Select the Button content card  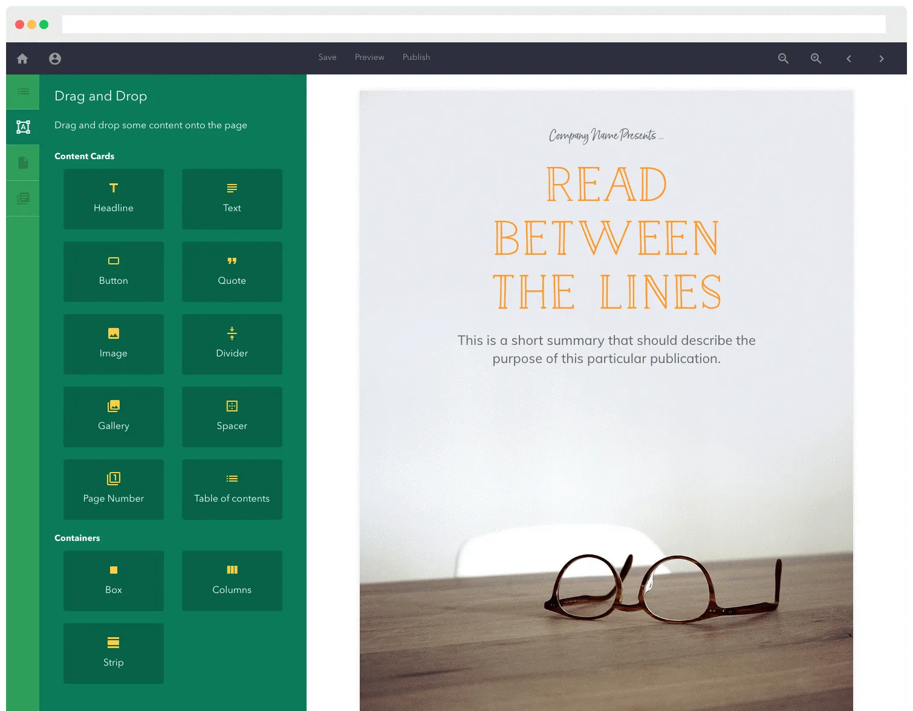coord(114,272)
